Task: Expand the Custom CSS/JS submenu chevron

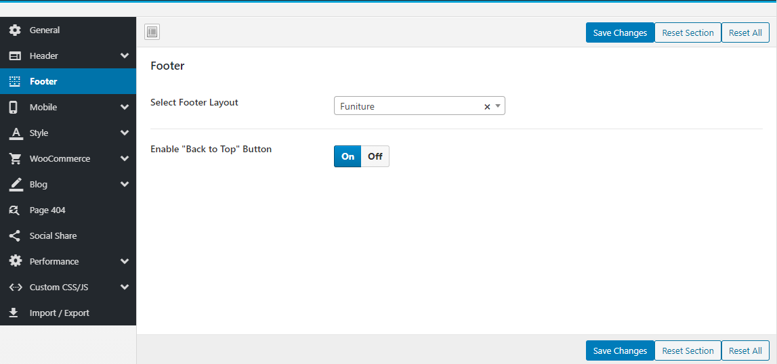Action: 125,288
